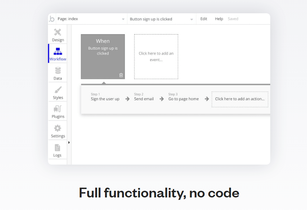
Task: Open the Page: index dropdown
Action: click(91, 19)
